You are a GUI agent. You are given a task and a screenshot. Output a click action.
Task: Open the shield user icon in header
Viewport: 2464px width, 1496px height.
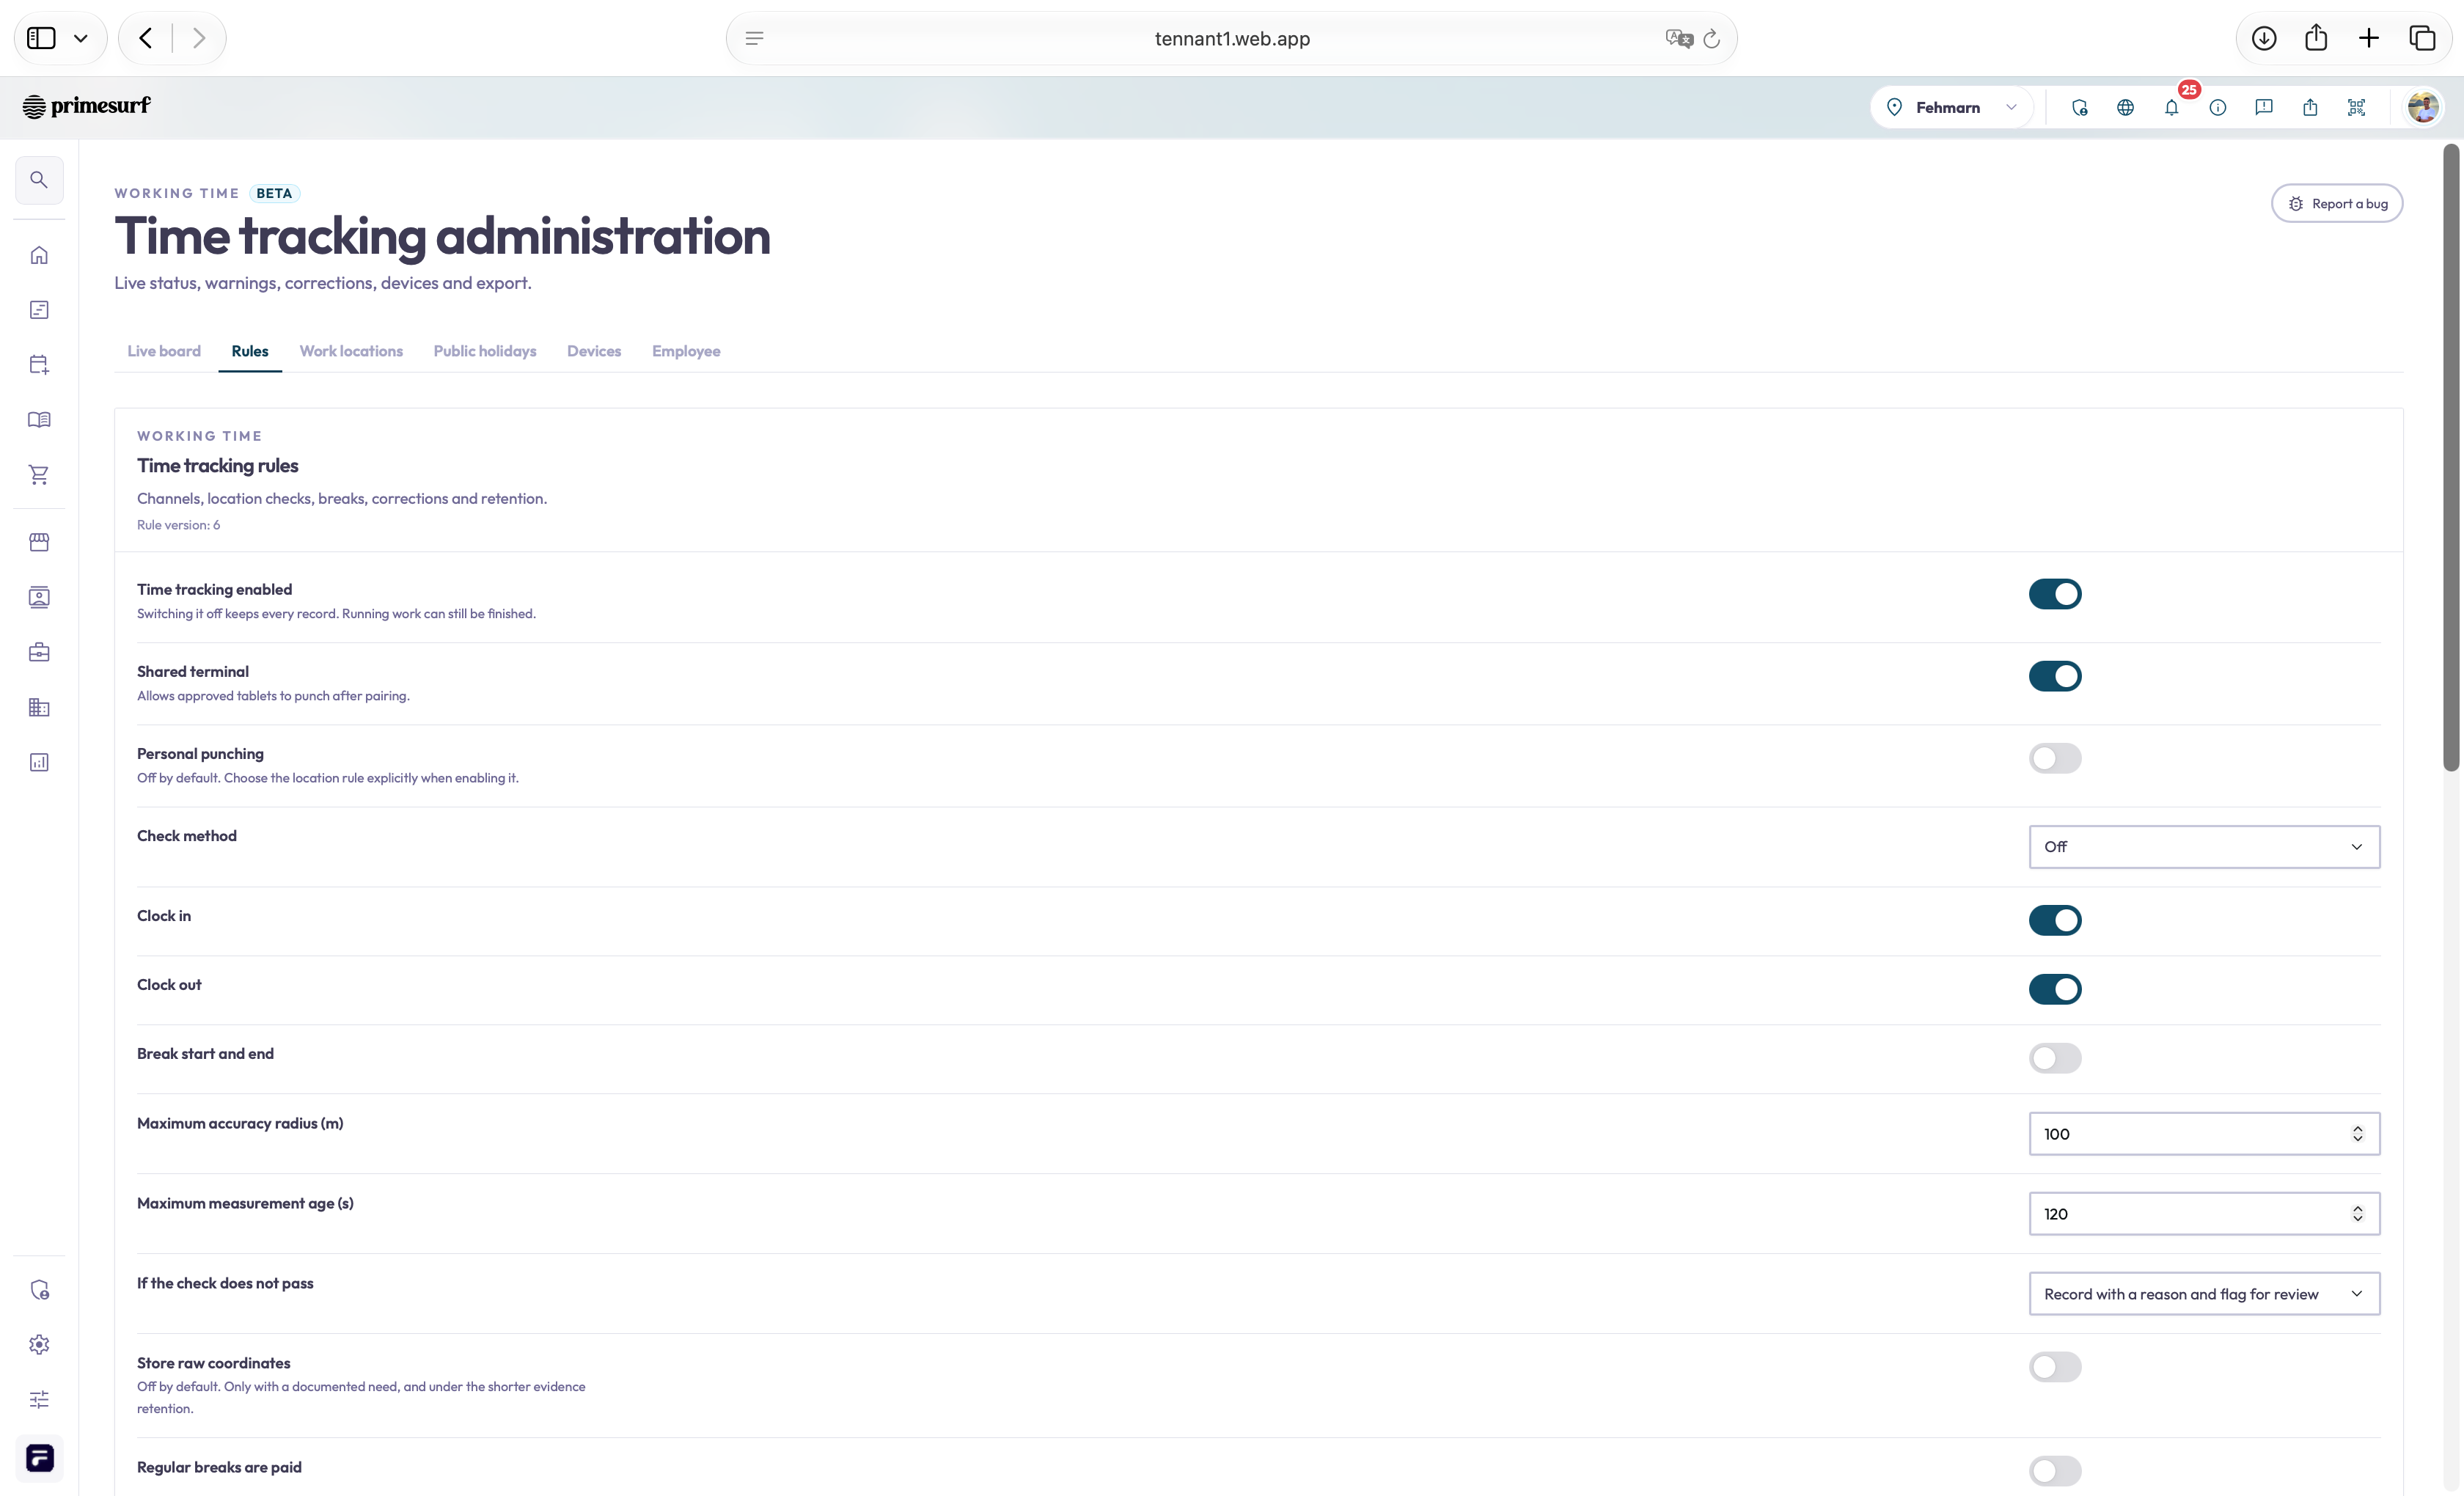(x=2080, y=107)
